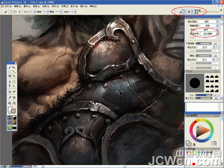Open the 帮助 Help menu
Image resolution: width=224 pixels, height=168 pixels.
pos(93,6)
